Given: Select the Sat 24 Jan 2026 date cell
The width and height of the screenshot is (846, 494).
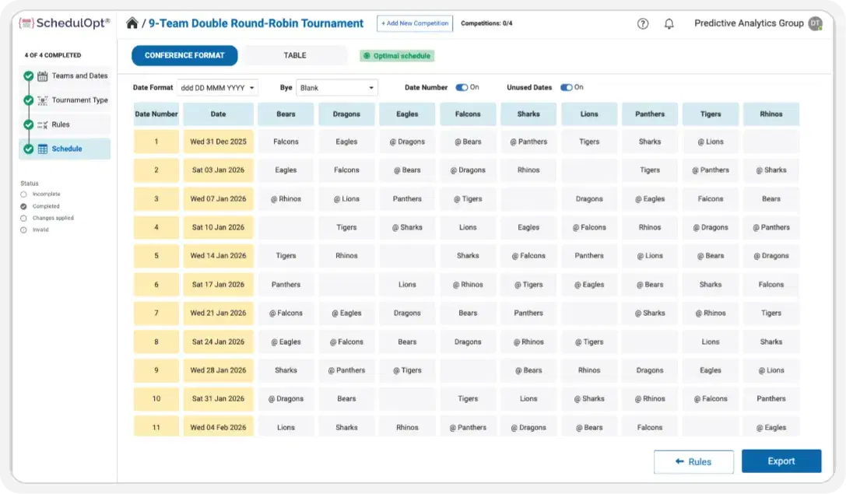Looking at the screenshot, I should click(x=218, y=342).
